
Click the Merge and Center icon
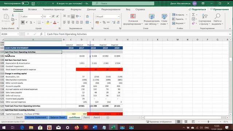[87, 22]
